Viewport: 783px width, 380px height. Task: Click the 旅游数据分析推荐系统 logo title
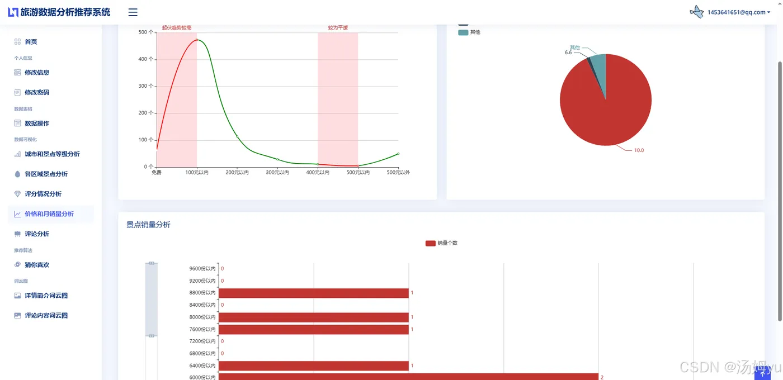(x=59, y=12)
